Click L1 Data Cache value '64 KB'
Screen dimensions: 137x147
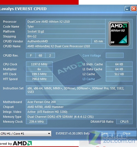[x=119, y=69]
